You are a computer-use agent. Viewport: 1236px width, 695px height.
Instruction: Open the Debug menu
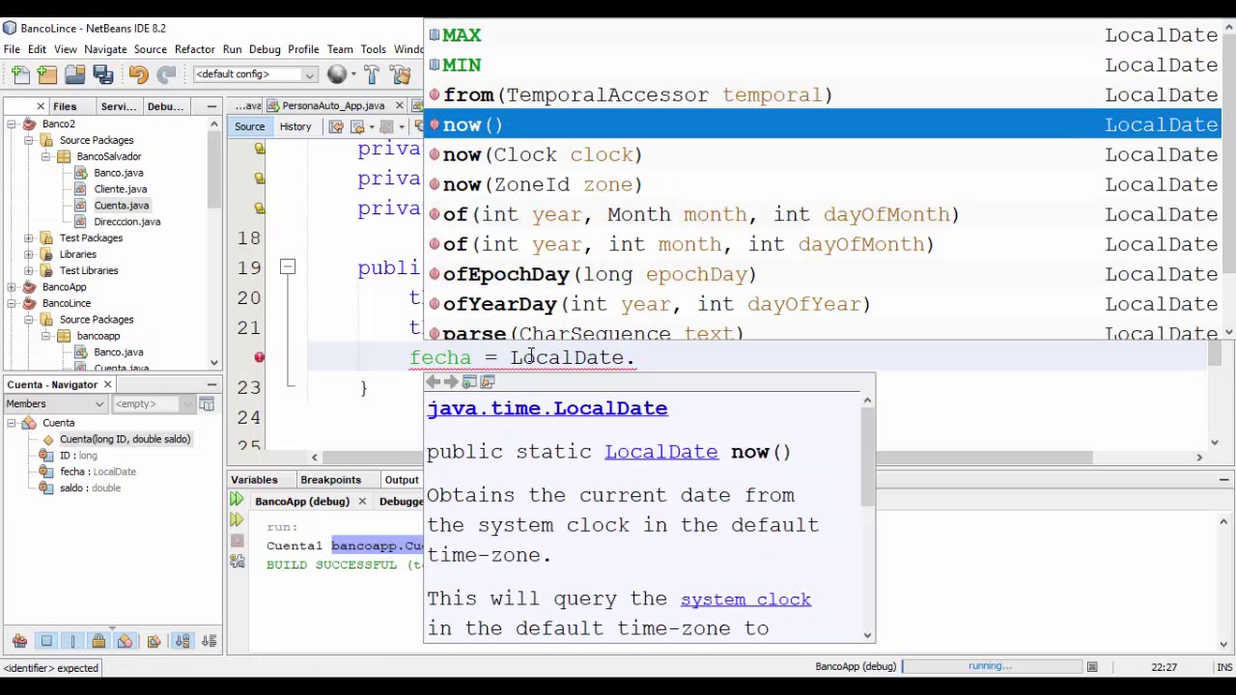[x=265, y=49]
